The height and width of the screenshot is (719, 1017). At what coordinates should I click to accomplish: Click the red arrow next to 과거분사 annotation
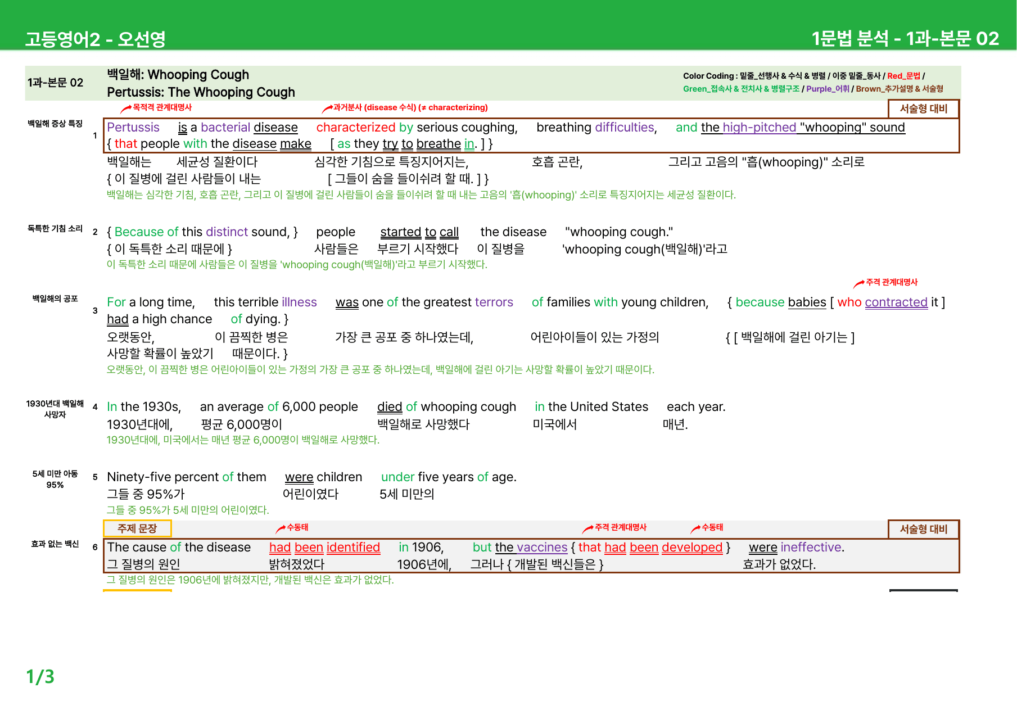point(327,108)
